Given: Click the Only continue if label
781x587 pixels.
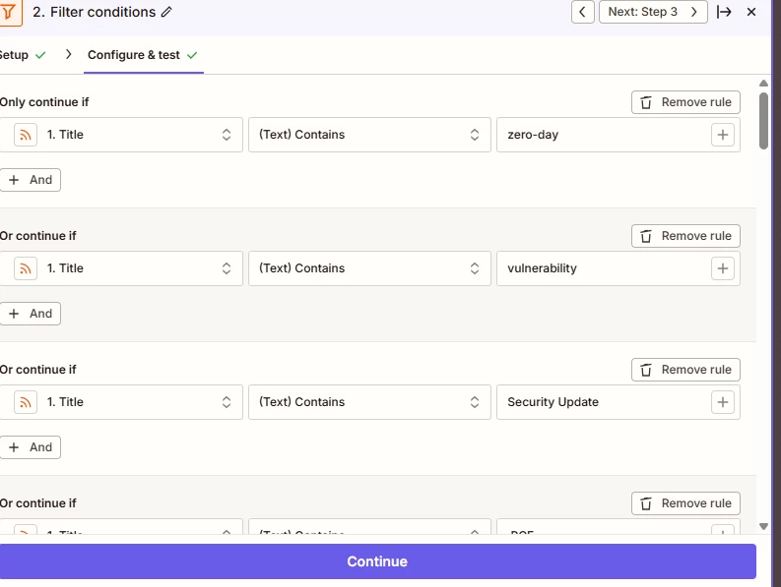Looking at the screenshot, I should pos(44,102).
